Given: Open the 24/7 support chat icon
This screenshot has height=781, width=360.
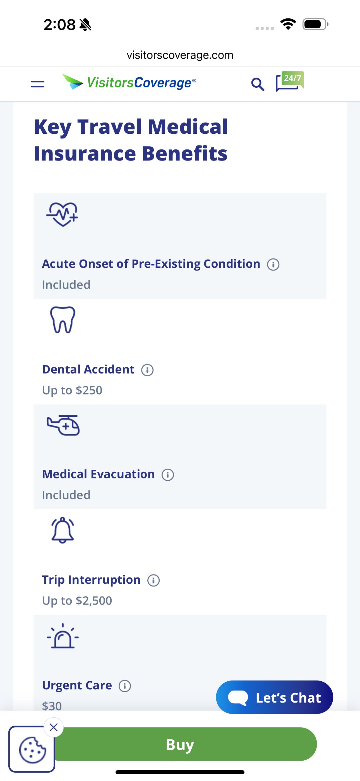Looking at the screenshot, I should (x=289, y=82).
